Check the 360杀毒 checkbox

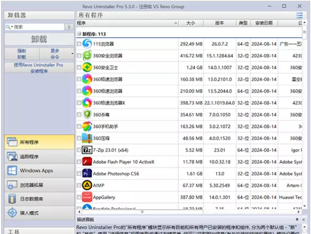(79, 114)
